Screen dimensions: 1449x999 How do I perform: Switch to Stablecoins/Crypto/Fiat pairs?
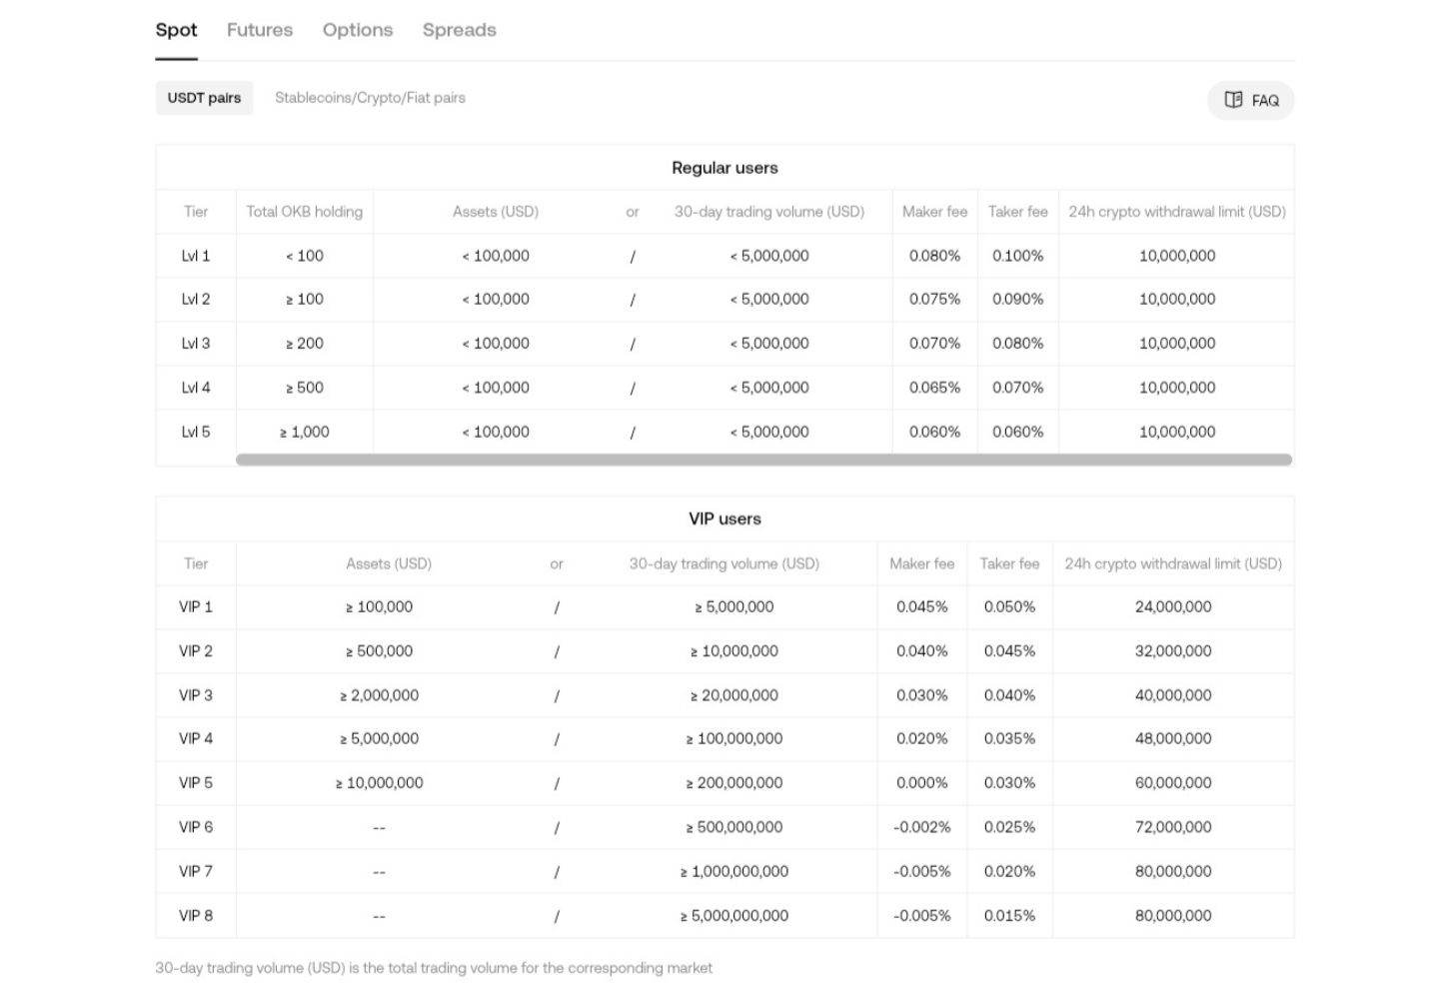click(370, 98)
